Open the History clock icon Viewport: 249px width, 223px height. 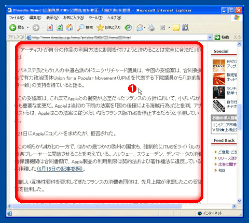click(x=128, y=27)
